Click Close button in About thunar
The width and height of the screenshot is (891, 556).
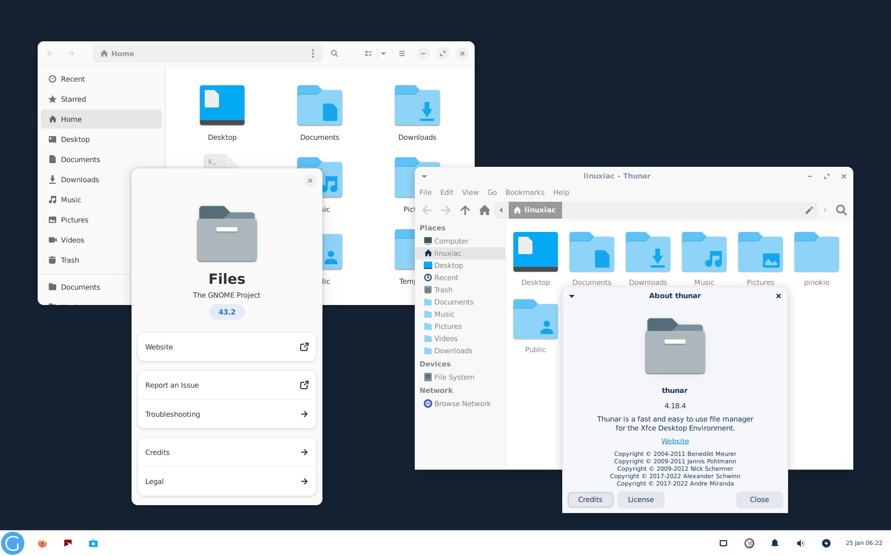759,499
